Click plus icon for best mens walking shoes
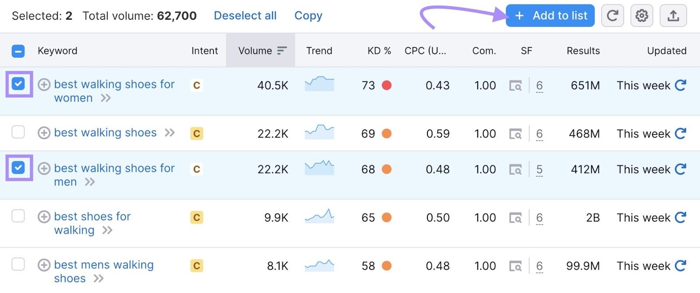The width and height of the screenshot is (700, 293). tap(44, 265)
